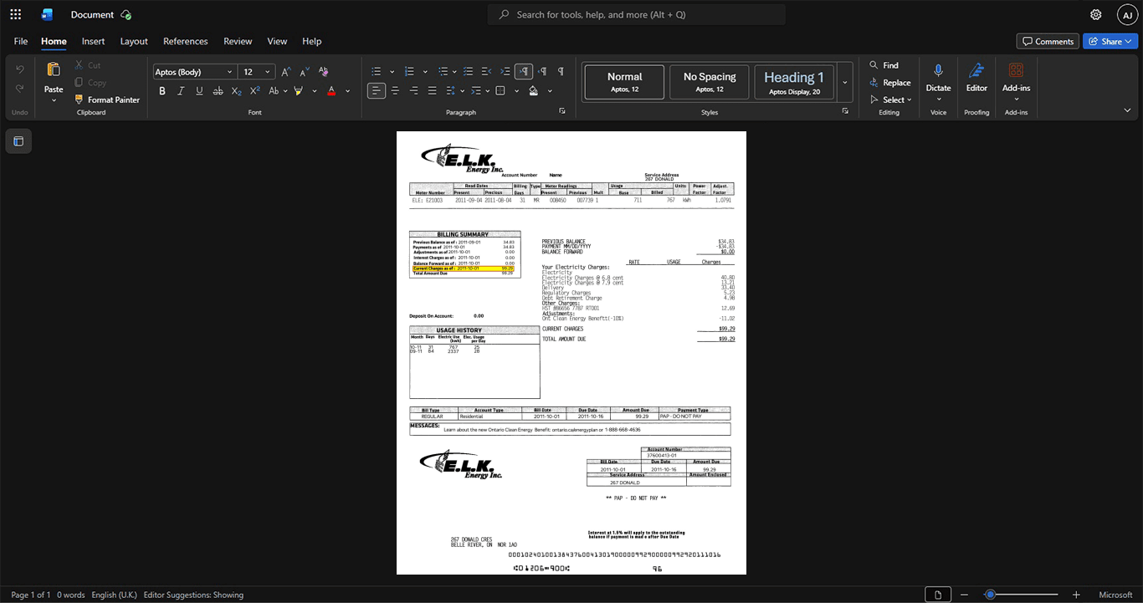Click the Share button
The height and width of the screenshot is (603, 1143).
point(1110,41)
